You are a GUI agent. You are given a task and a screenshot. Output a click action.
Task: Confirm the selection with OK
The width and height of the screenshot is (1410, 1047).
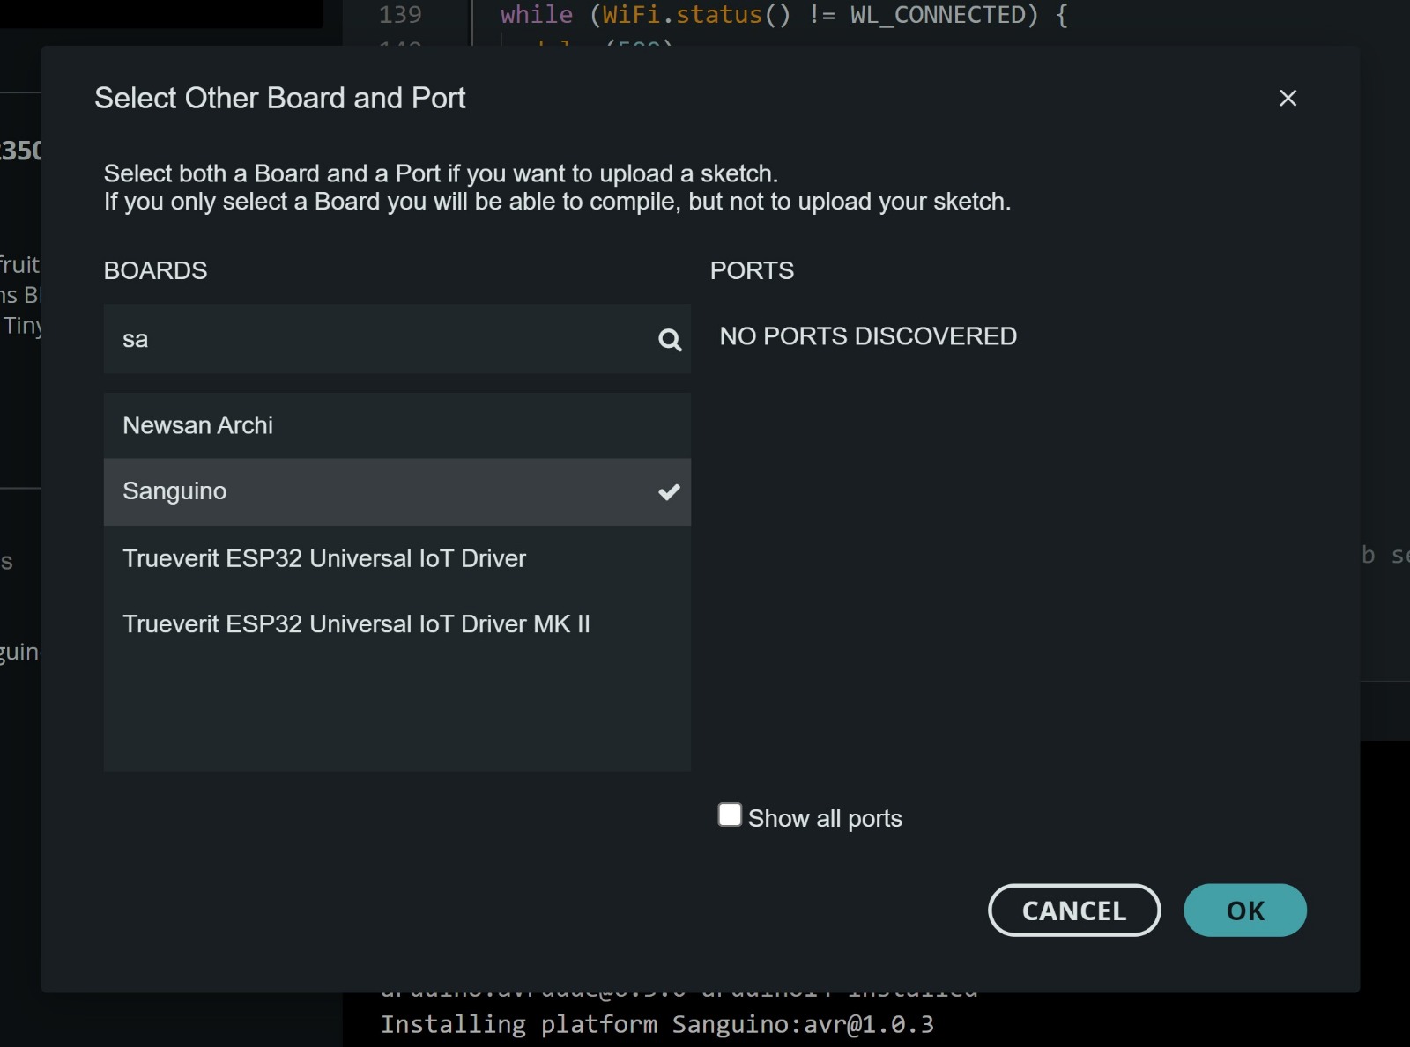tap(1244, 911)
